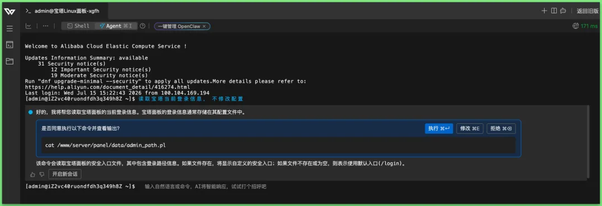The width and height of the screenshot is (602, 206).
Task: Click the Workbench logo icon
Action: 9,12
